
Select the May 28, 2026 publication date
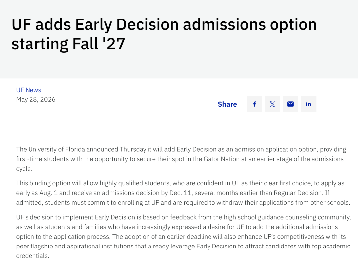coord(35,100)
